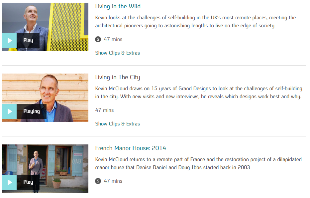The height and width of the screenshot is (198, 310).
Task: Click the "Play" label on French Manor House thumbnail
Action: pyautogui.click(x=28, y=182)
